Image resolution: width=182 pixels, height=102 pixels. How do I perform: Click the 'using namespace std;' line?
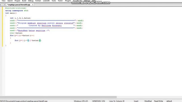click(17, 11)
